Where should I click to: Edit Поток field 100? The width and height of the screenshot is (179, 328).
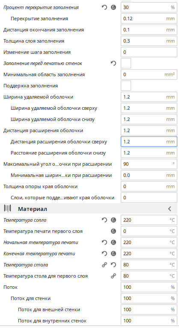[x=149, y=287]
